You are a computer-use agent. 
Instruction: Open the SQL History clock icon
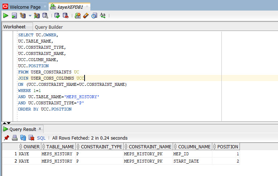[x=94, y=16]
